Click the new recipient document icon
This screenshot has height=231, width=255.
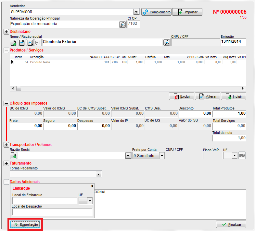[x=14, y=42]
